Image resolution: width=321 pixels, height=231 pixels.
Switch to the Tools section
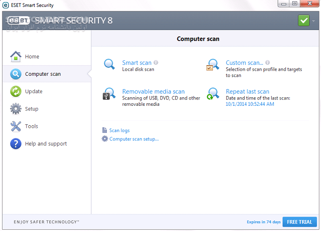pyautogui.click(x=47, y=126)
